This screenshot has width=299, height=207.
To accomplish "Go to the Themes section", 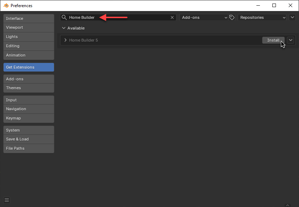I will 29,88.
